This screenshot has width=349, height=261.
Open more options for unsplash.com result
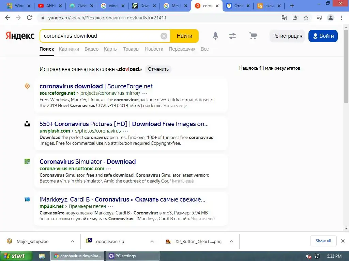[125, 131]
